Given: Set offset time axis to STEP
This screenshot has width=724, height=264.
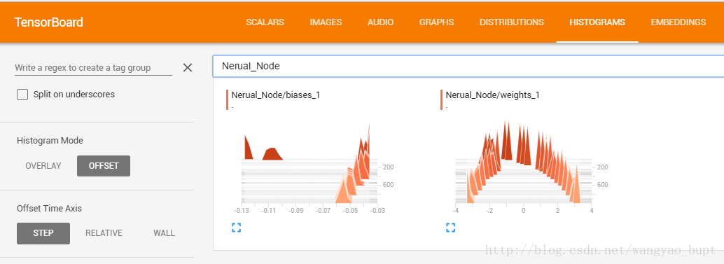Looking at the screenshot, I should point(43,233).
